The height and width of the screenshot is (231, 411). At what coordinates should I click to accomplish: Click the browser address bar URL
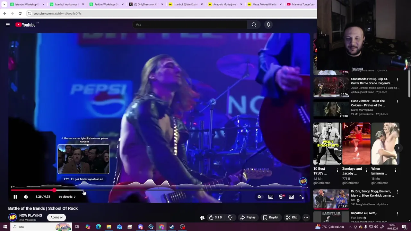tap(57, 13)
